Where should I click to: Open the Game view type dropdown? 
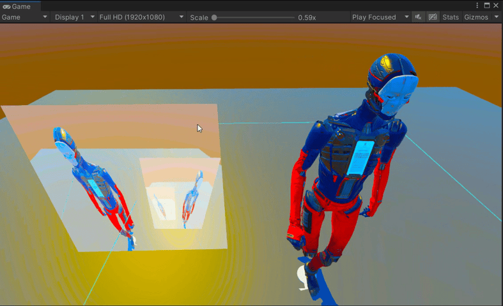point(24,17)
